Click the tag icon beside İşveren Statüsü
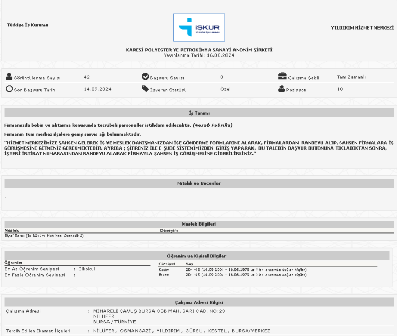Viewport: 397px width, 336px height. [x=145, y=89]
